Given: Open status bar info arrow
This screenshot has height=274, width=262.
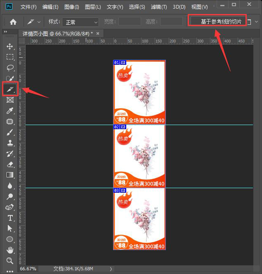Looking at the screenshot, I should 111,269.
